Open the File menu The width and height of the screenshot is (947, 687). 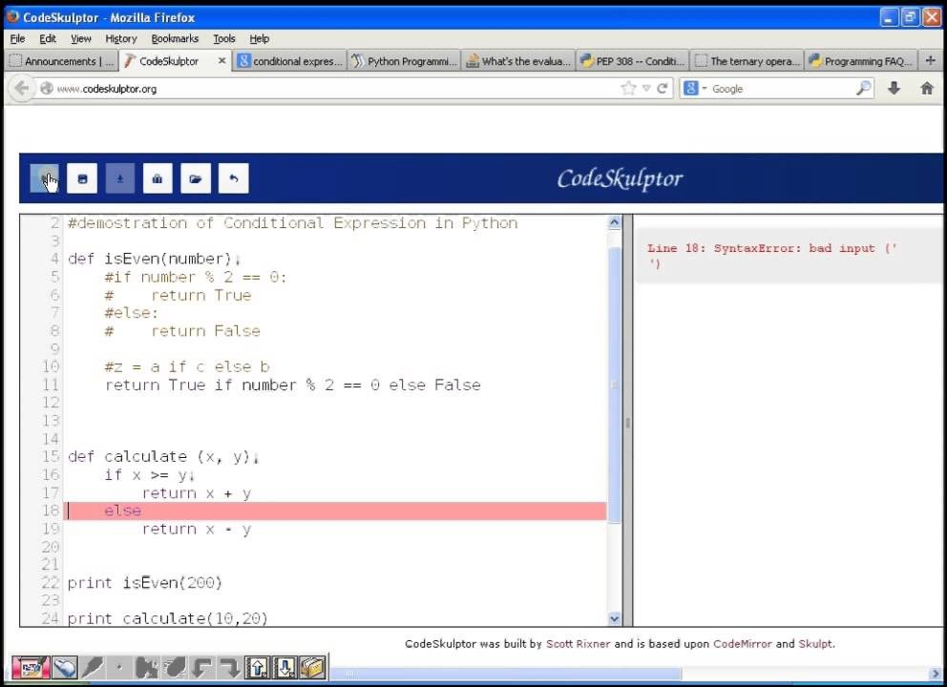[x=17, y=38]
